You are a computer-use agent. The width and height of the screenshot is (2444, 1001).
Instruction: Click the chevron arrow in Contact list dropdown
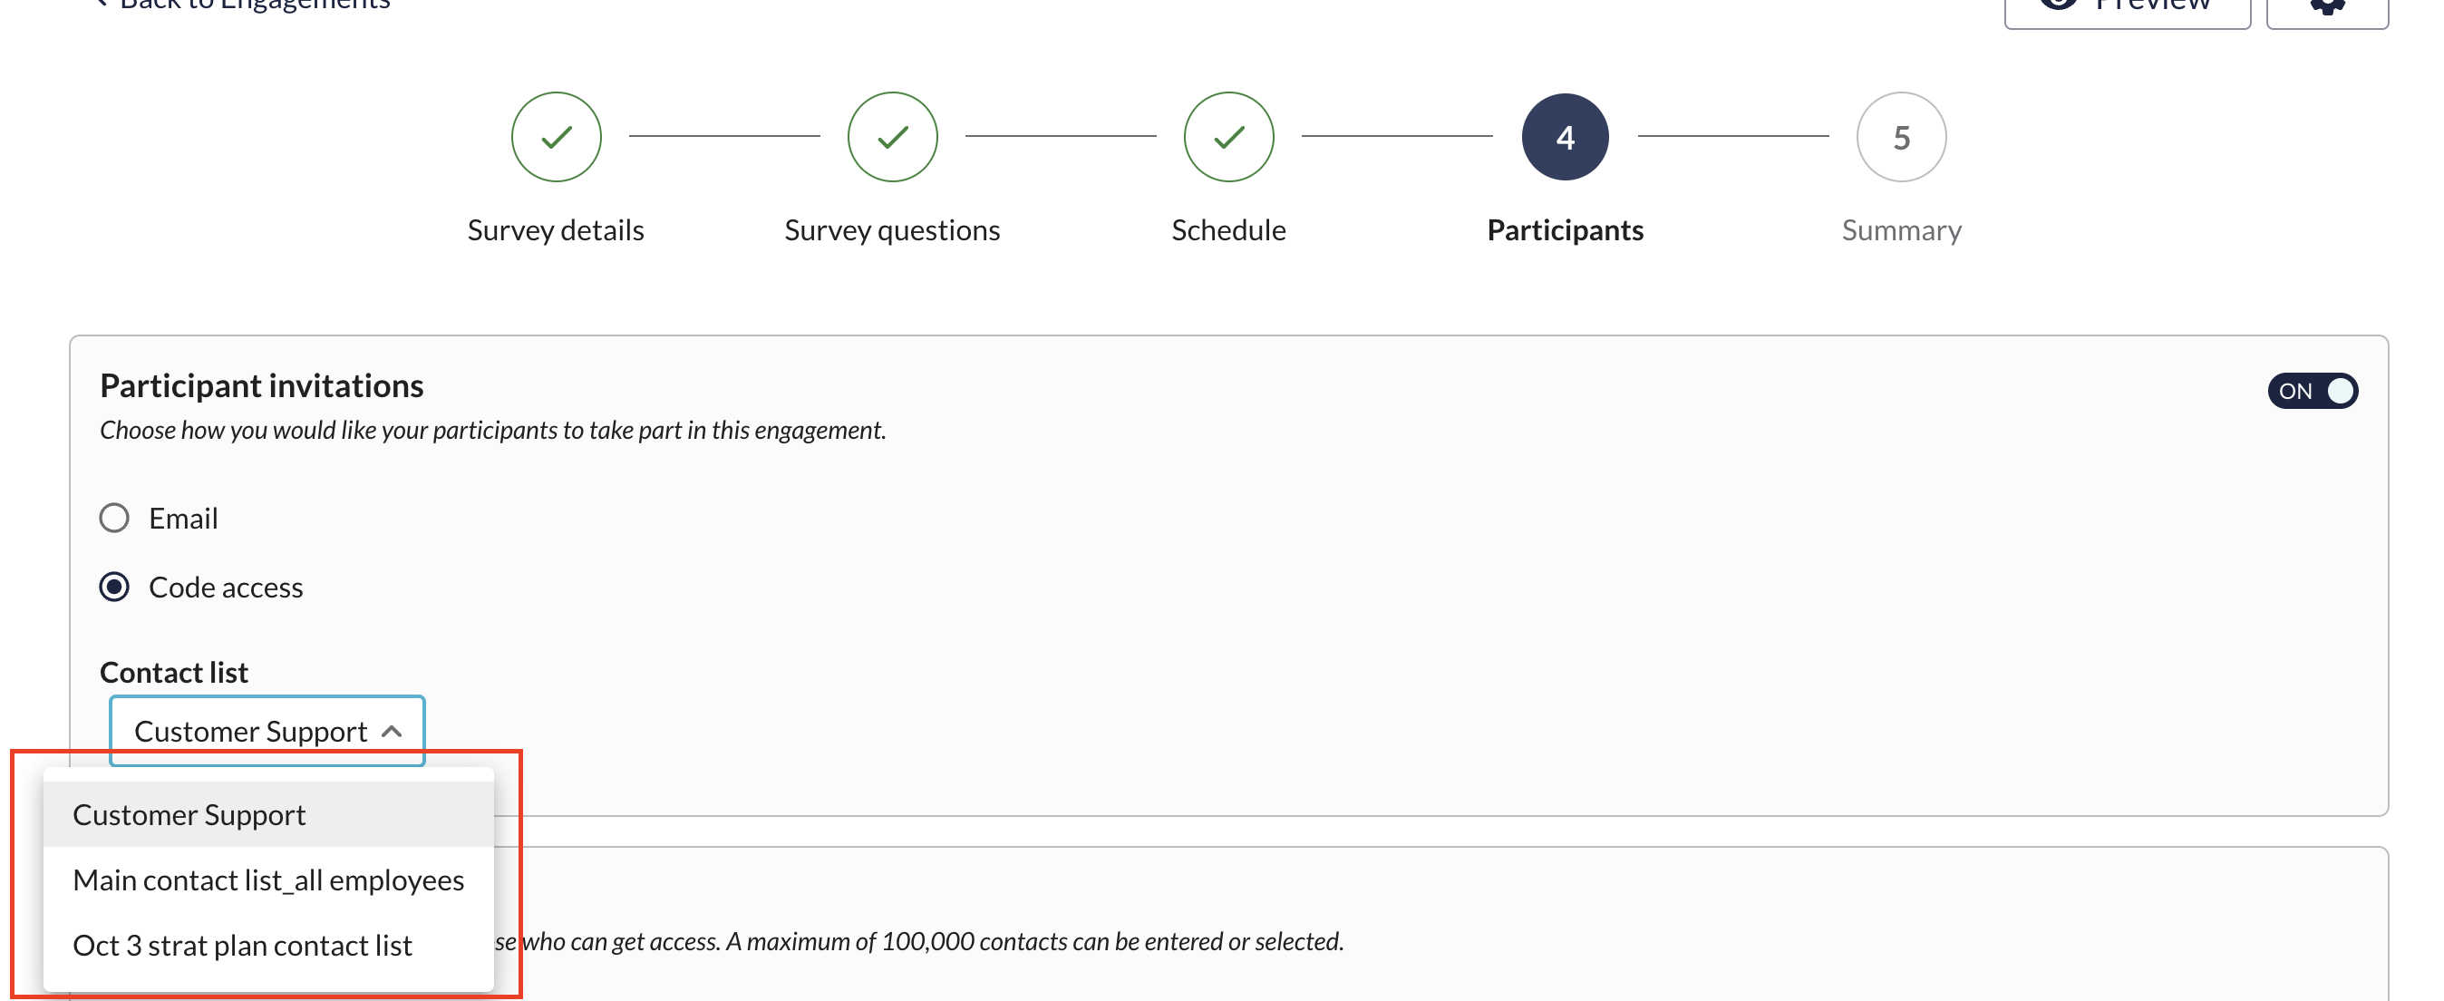[x=392, y=732]
